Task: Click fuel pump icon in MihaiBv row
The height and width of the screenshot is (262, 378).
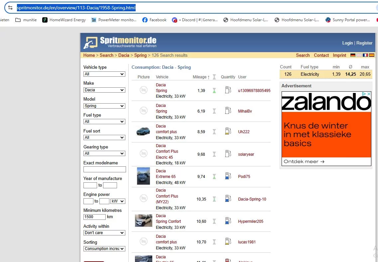Action: [228, 111]
